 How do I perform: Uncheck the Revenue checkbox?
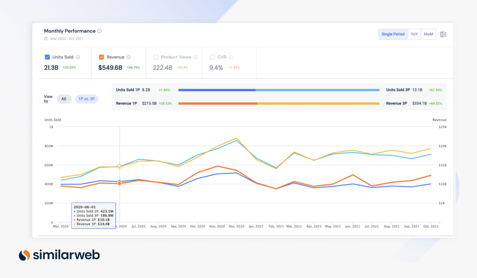[x=102, y=57]
